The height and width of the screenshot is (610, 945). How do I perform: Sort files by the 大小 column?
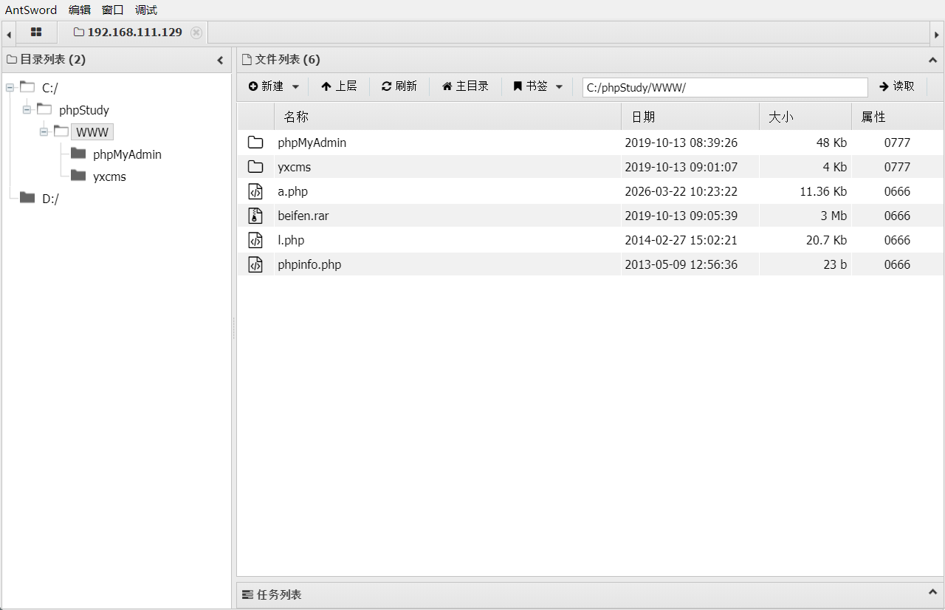click(805, 117)
